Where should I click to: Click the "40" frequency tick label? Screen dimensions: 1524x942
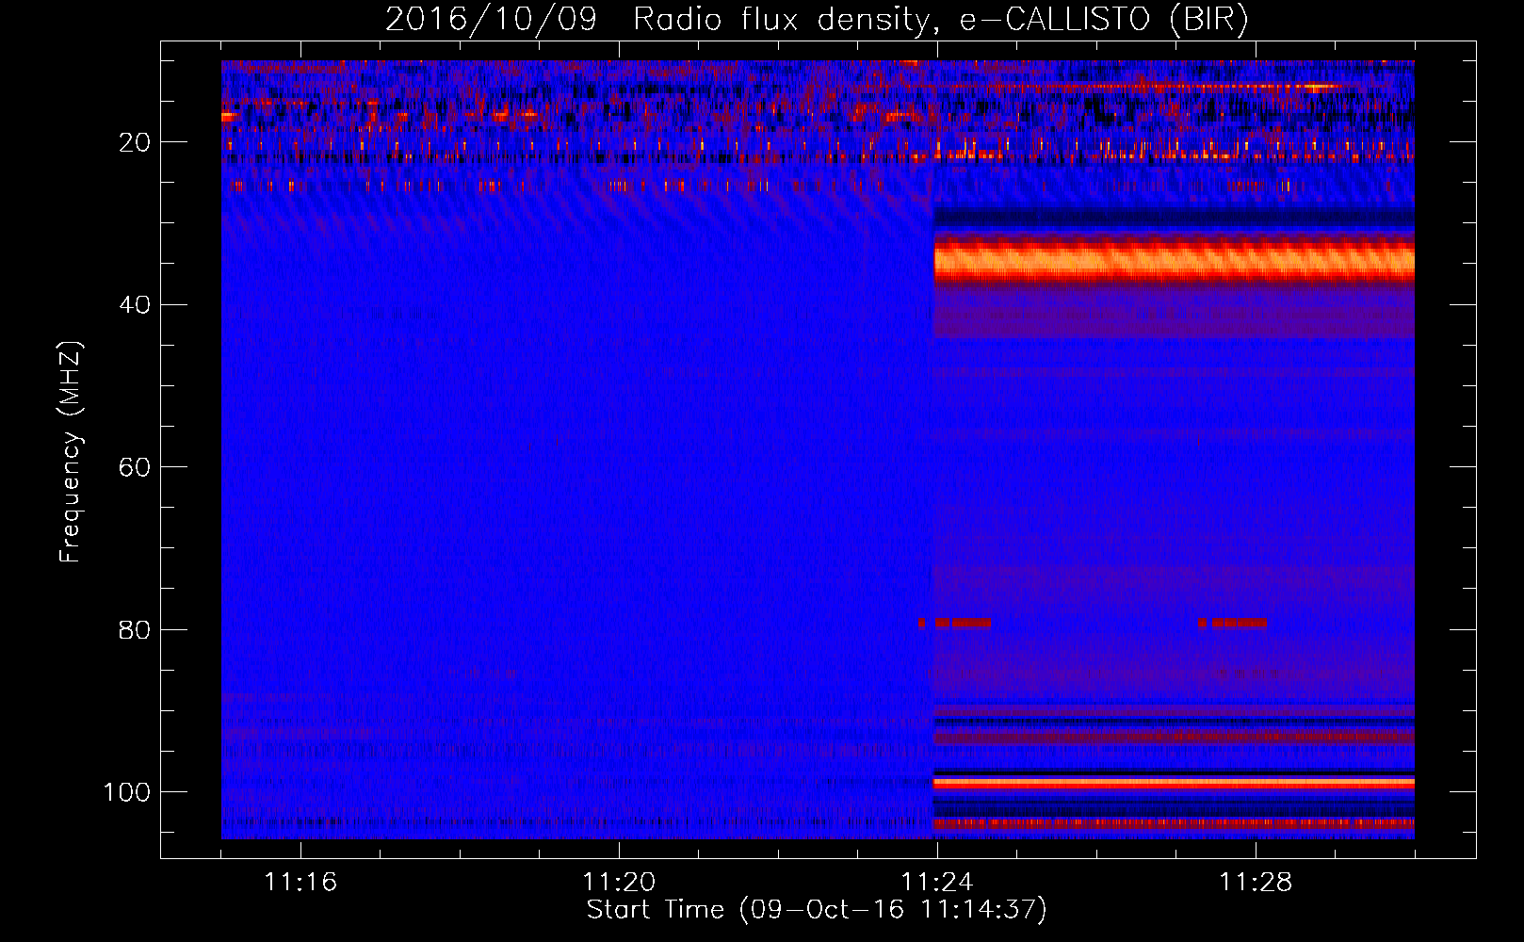click(135, 305)
